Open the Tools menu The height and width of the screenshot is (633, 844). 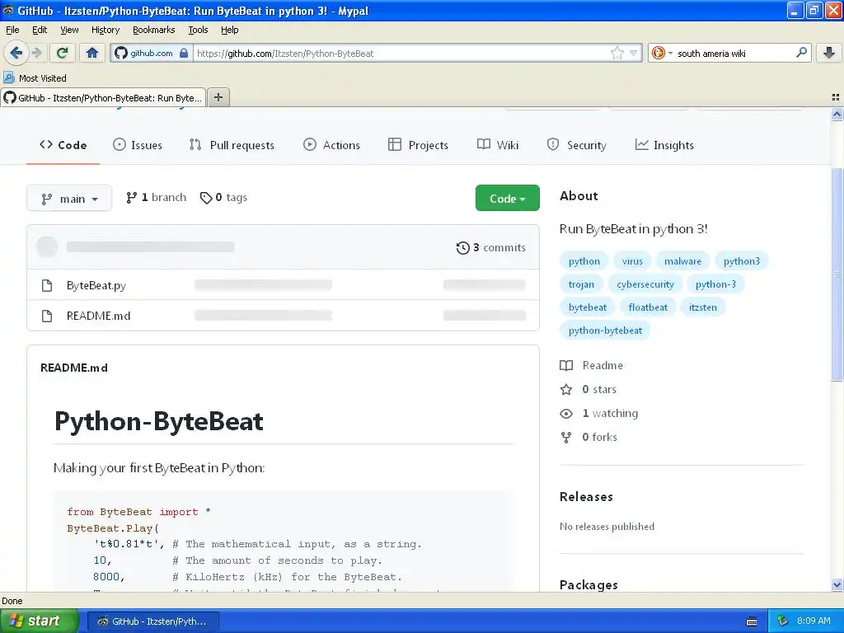click(x=198, y=30)
